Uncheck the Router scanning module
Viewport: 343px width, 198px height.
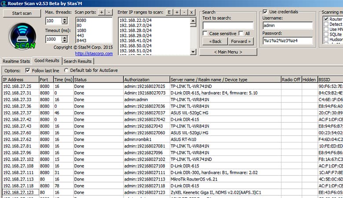326,19
